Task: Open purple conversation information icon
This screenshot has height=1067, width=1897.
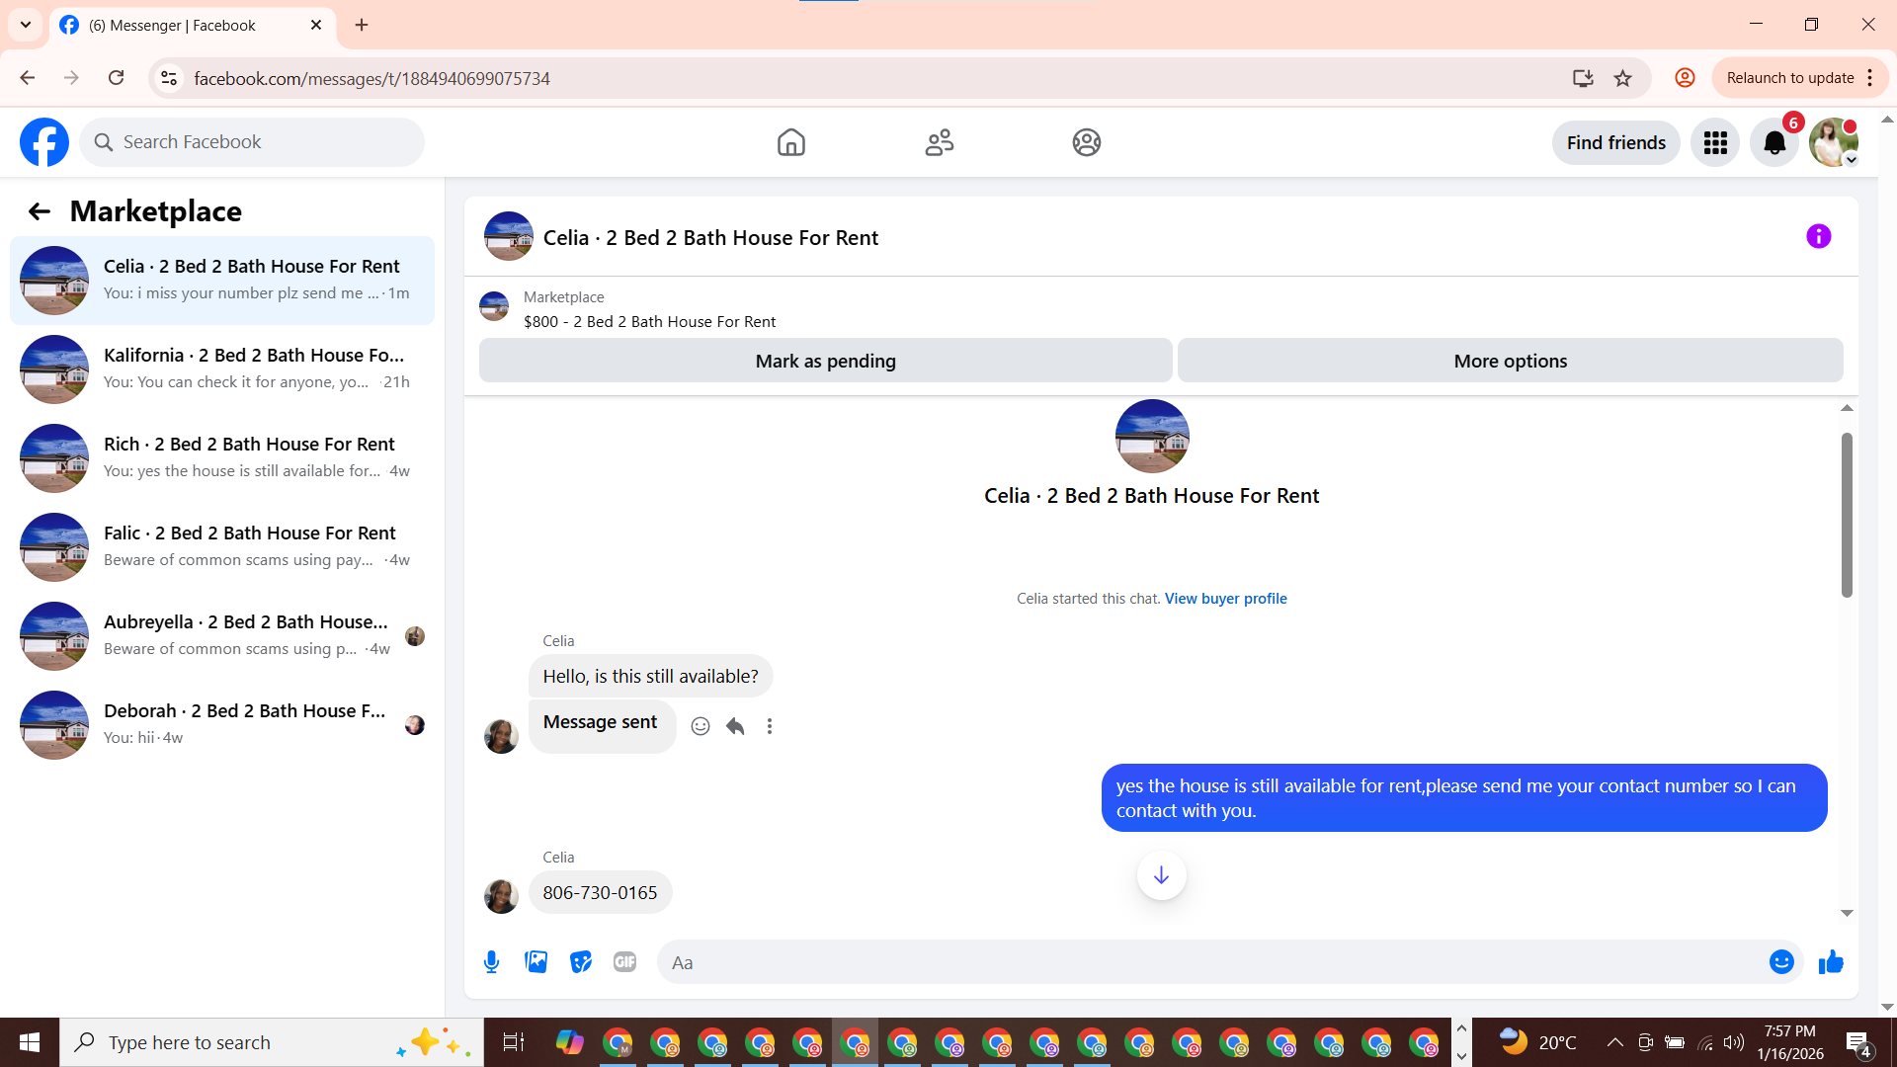Action: pyautogui.click(x=1818, y=237)
